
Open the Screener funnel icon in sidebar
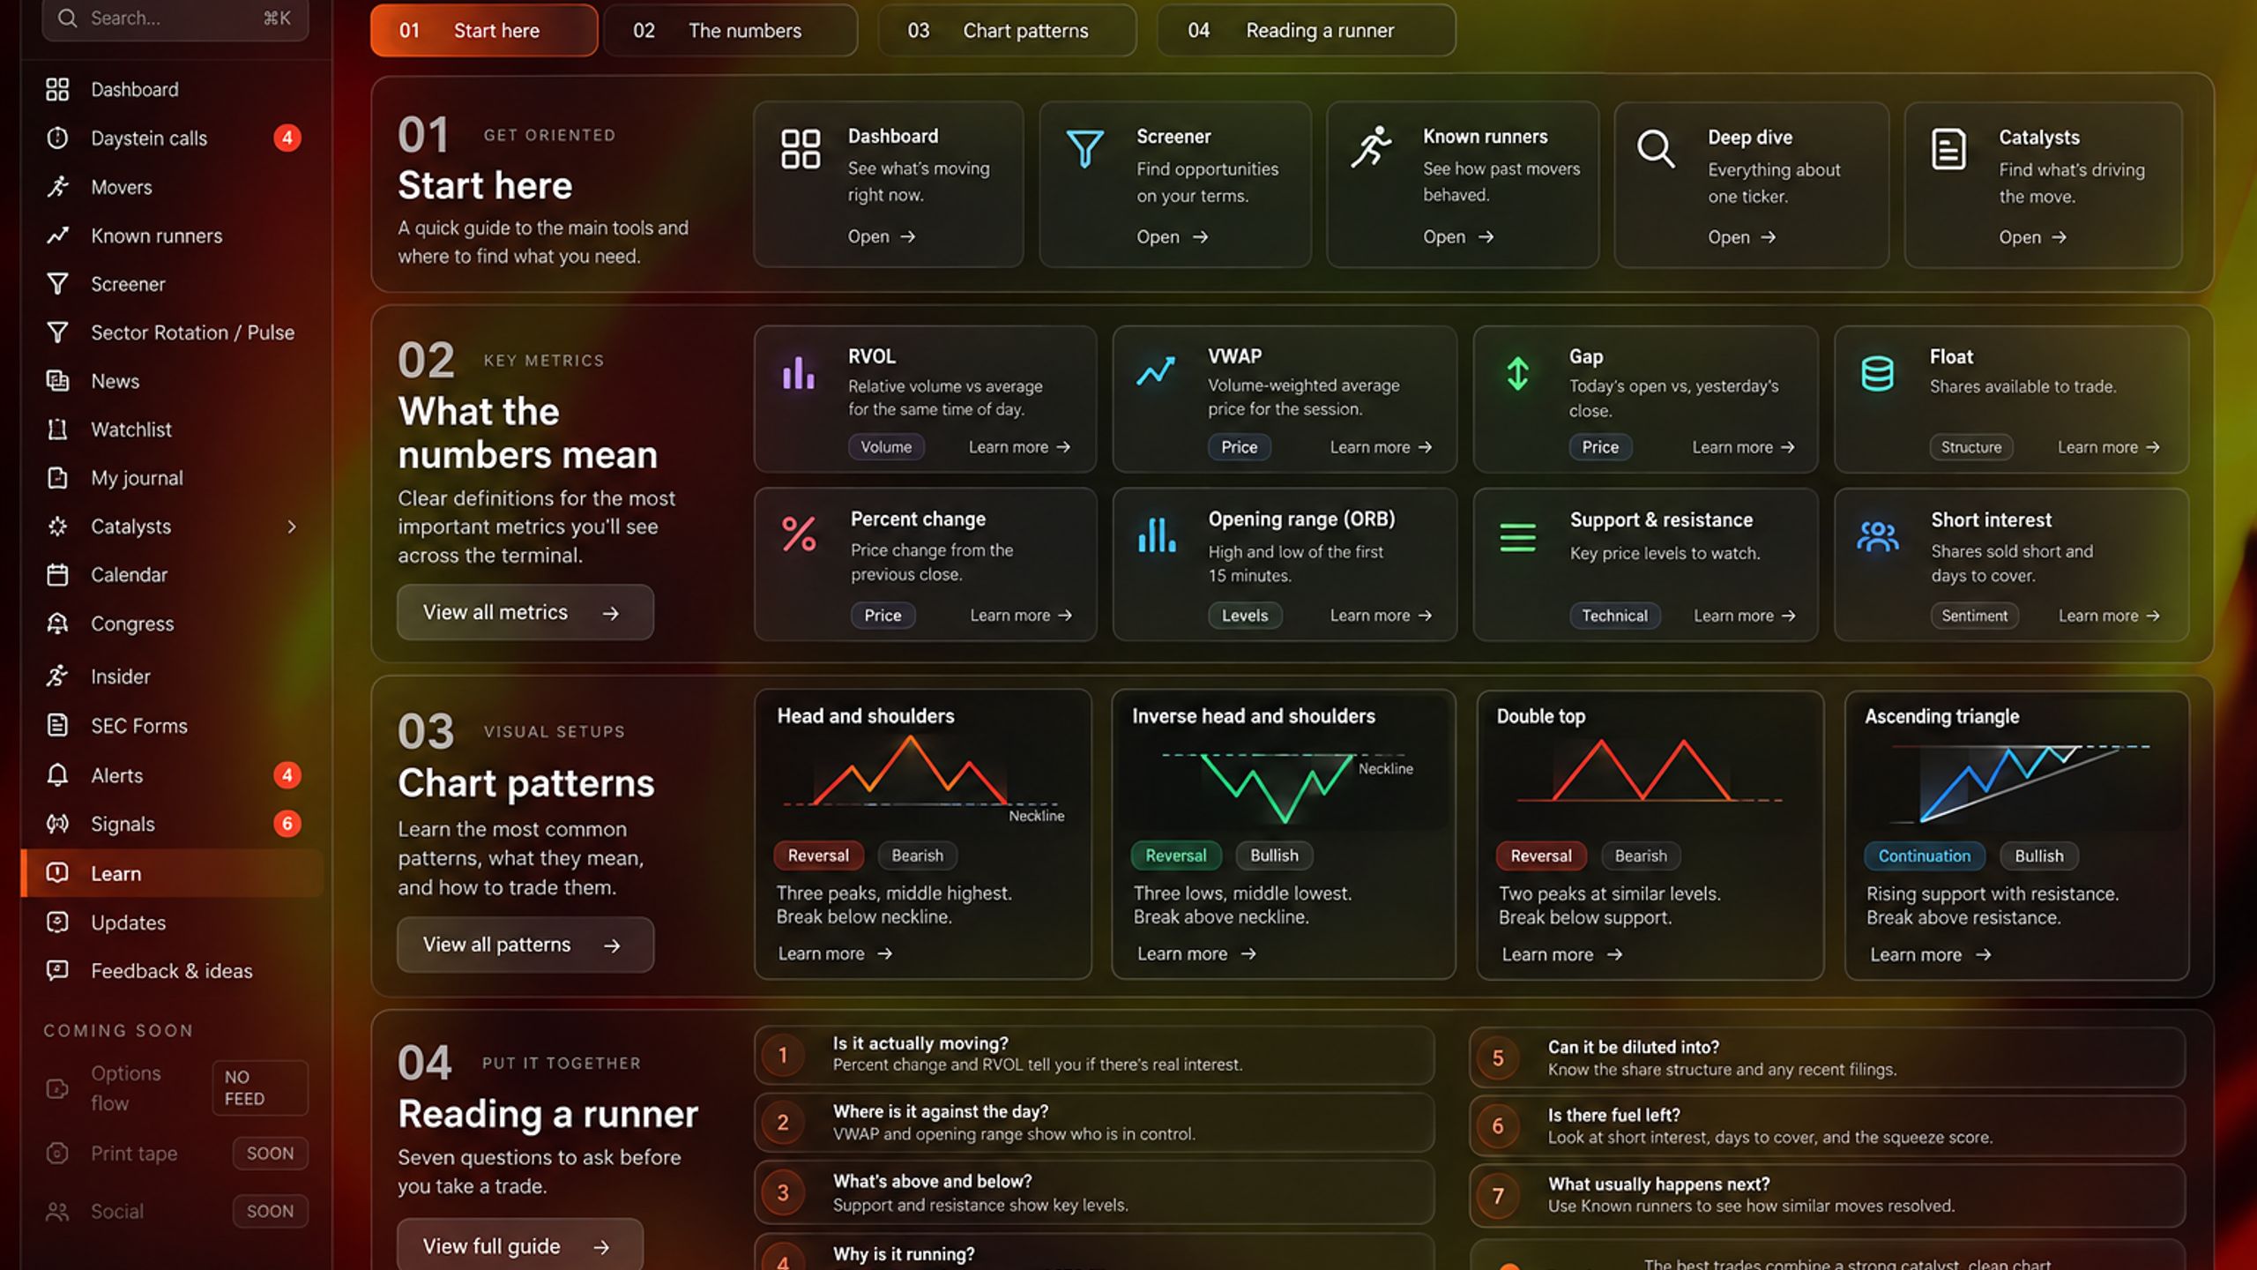coord(57,284)
